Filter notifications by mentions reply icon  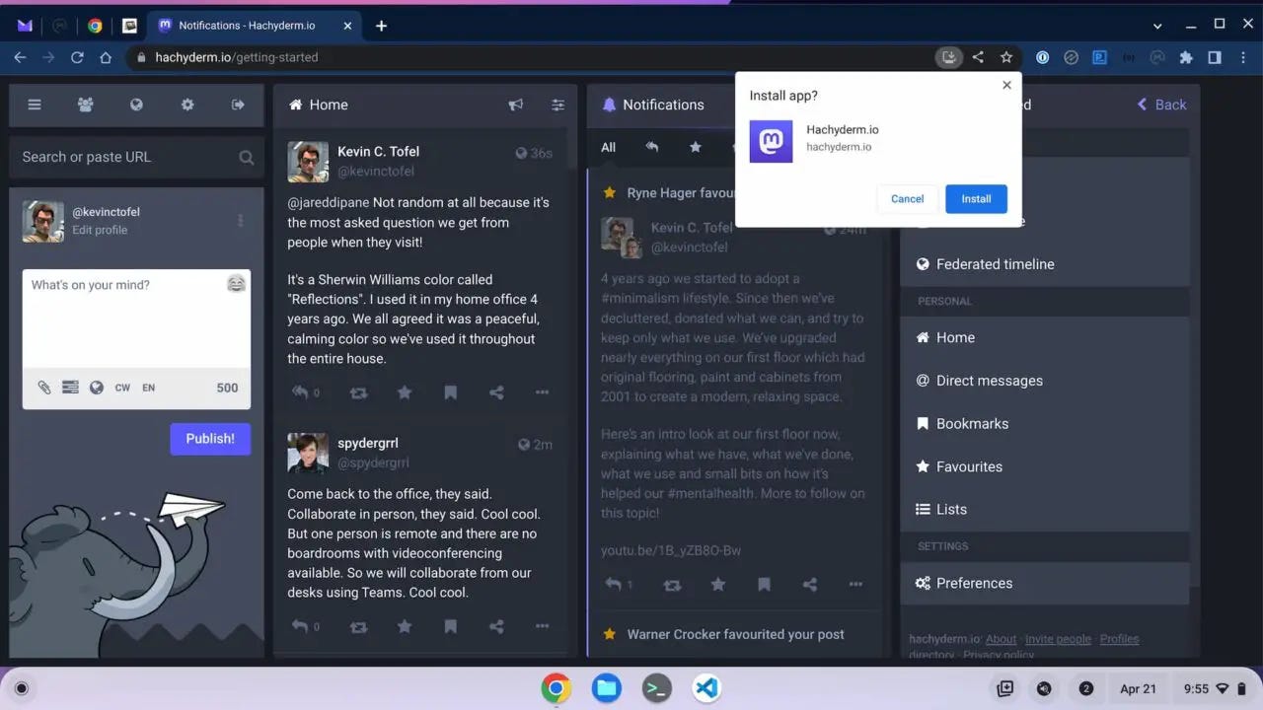tap(652, 147)
